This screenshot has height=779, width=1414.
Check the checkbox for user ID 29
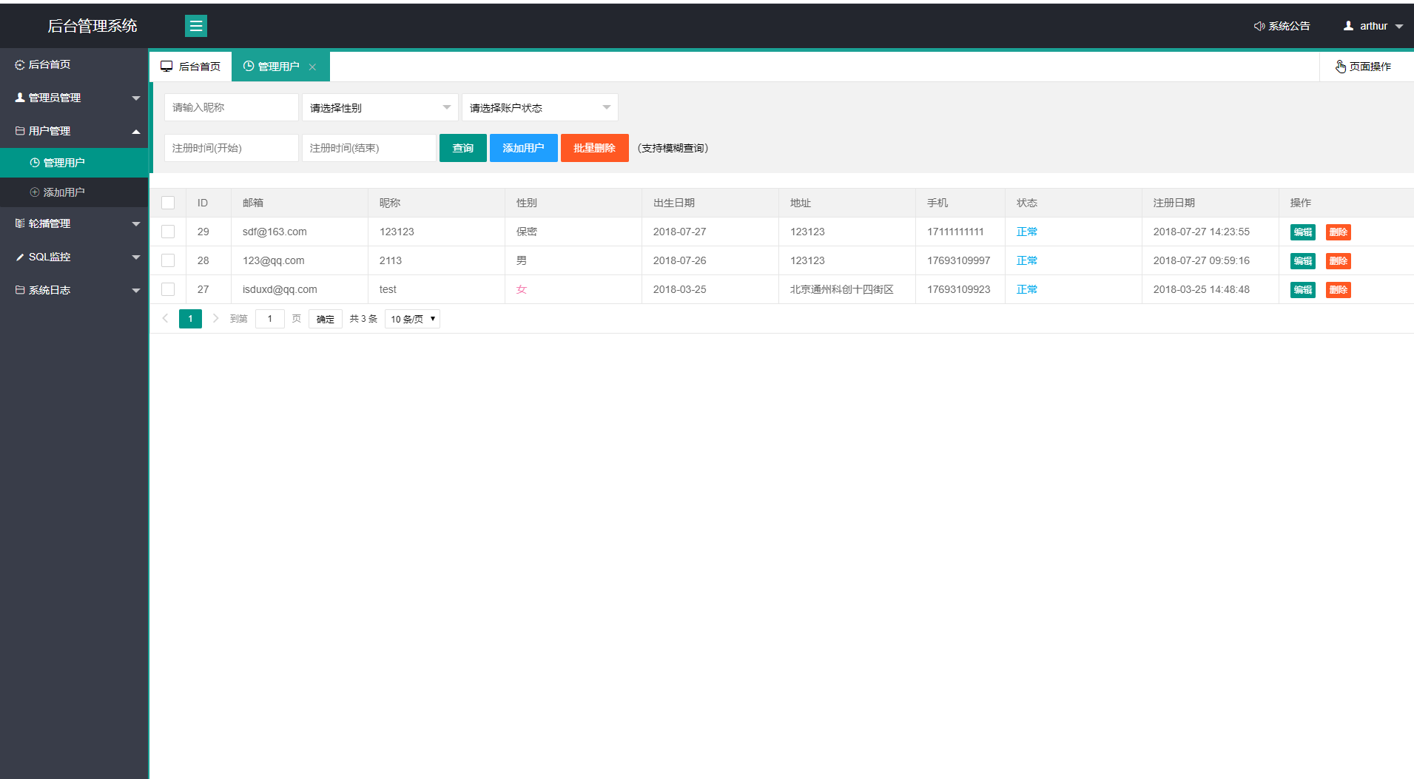pyautogui.click(x=168, y=231)
